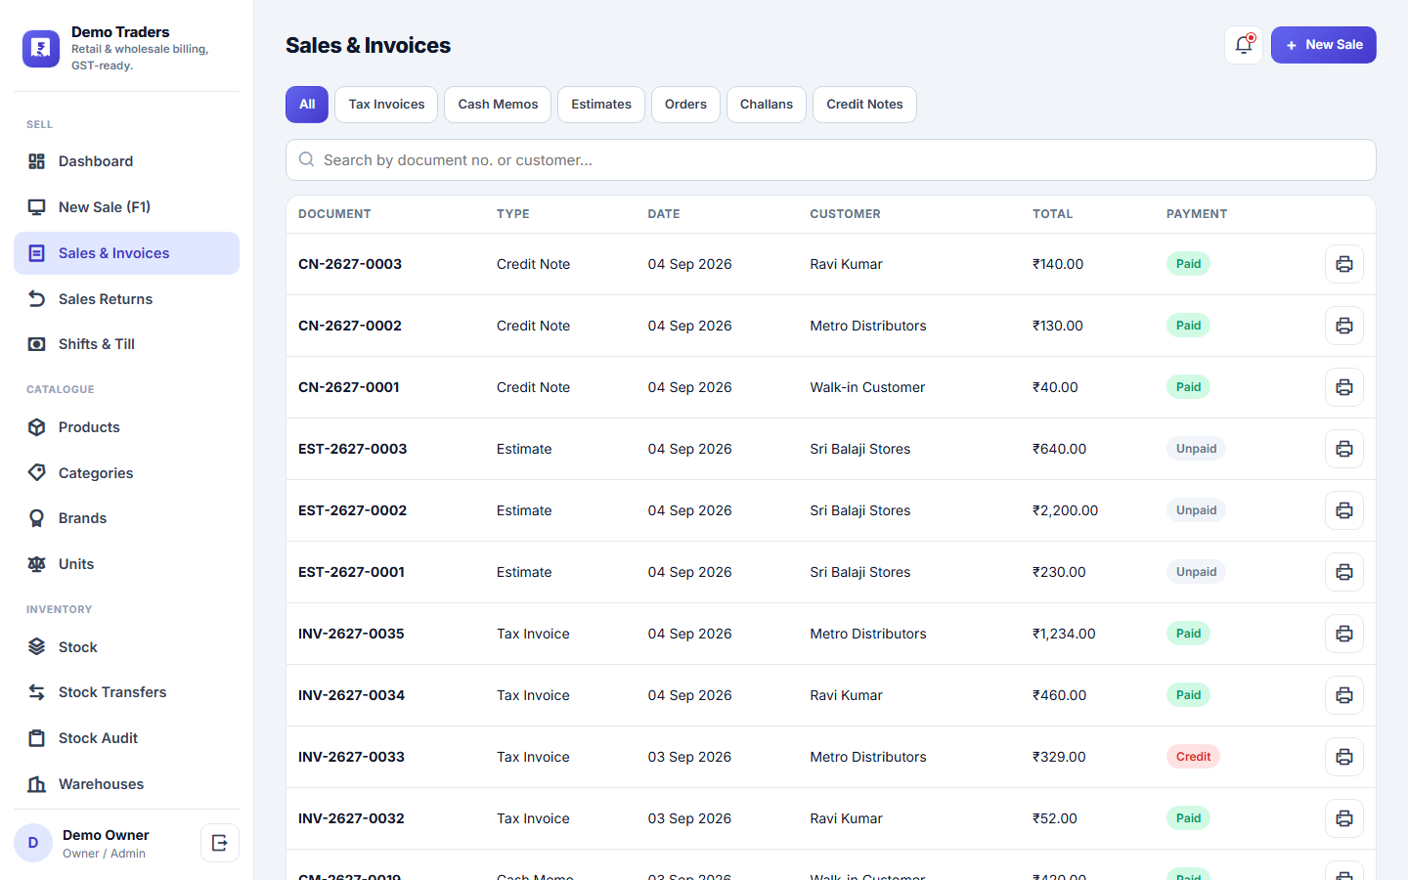Log out using the sign-out icon
The height and width of the screenshot is (880, 1408).
[x=220, y=843]
